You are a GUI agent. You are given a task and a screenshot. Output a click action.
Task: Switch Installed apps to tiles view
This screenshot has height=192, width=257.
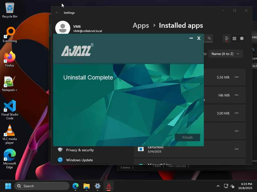pyautogui.click(x=242, y=38)
